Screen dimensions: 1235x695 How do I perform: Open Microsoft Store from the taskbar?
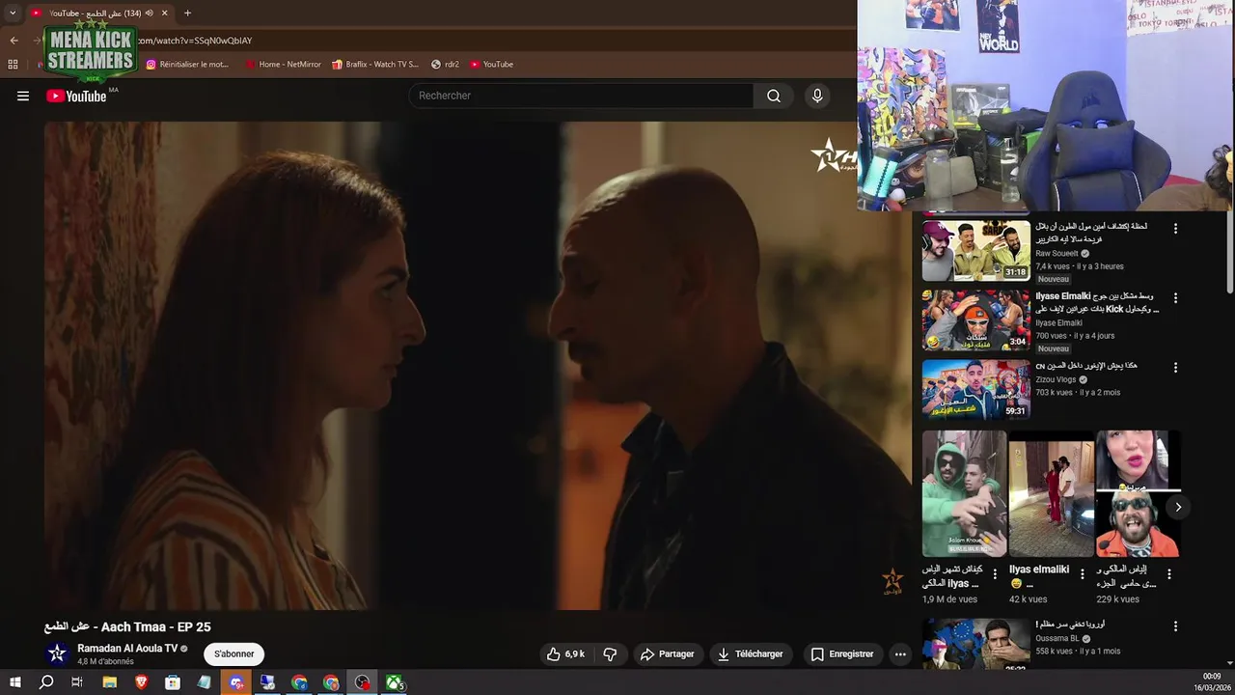(173, 682)
